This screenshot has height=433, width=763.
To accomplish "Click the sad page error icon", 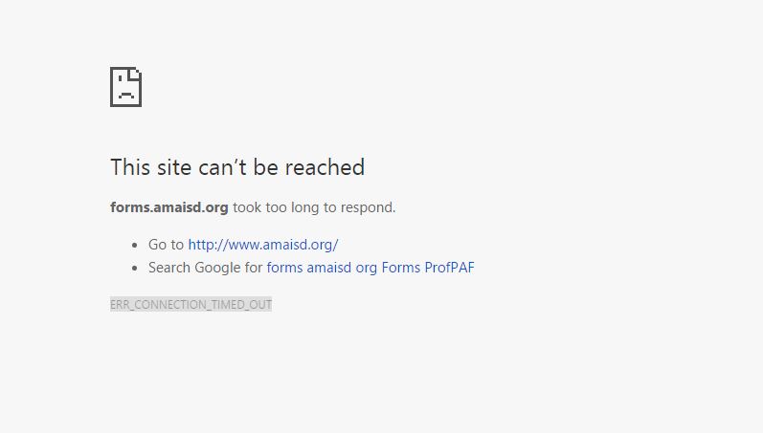I will click(125, 87).
